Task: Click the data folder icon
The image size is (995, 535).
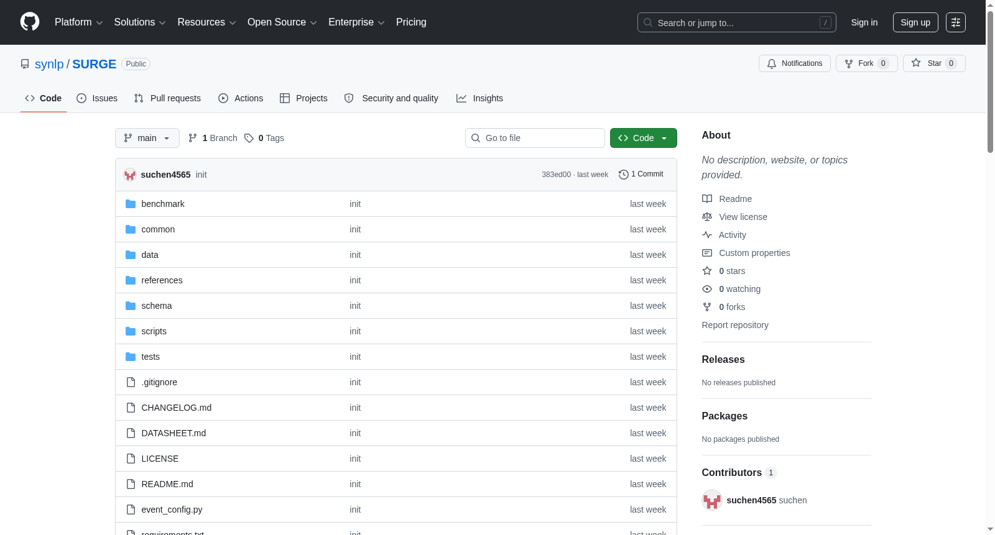Action: (x=131, y=255)
